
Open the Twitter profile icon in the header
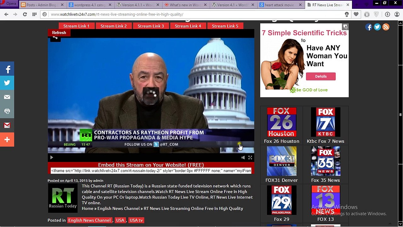[x=377, y=27]
